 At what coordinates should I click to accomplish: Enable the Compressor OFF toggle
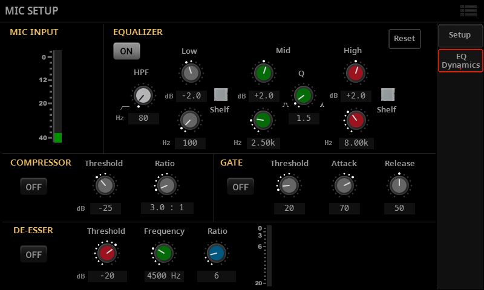[x=33, y=187]
